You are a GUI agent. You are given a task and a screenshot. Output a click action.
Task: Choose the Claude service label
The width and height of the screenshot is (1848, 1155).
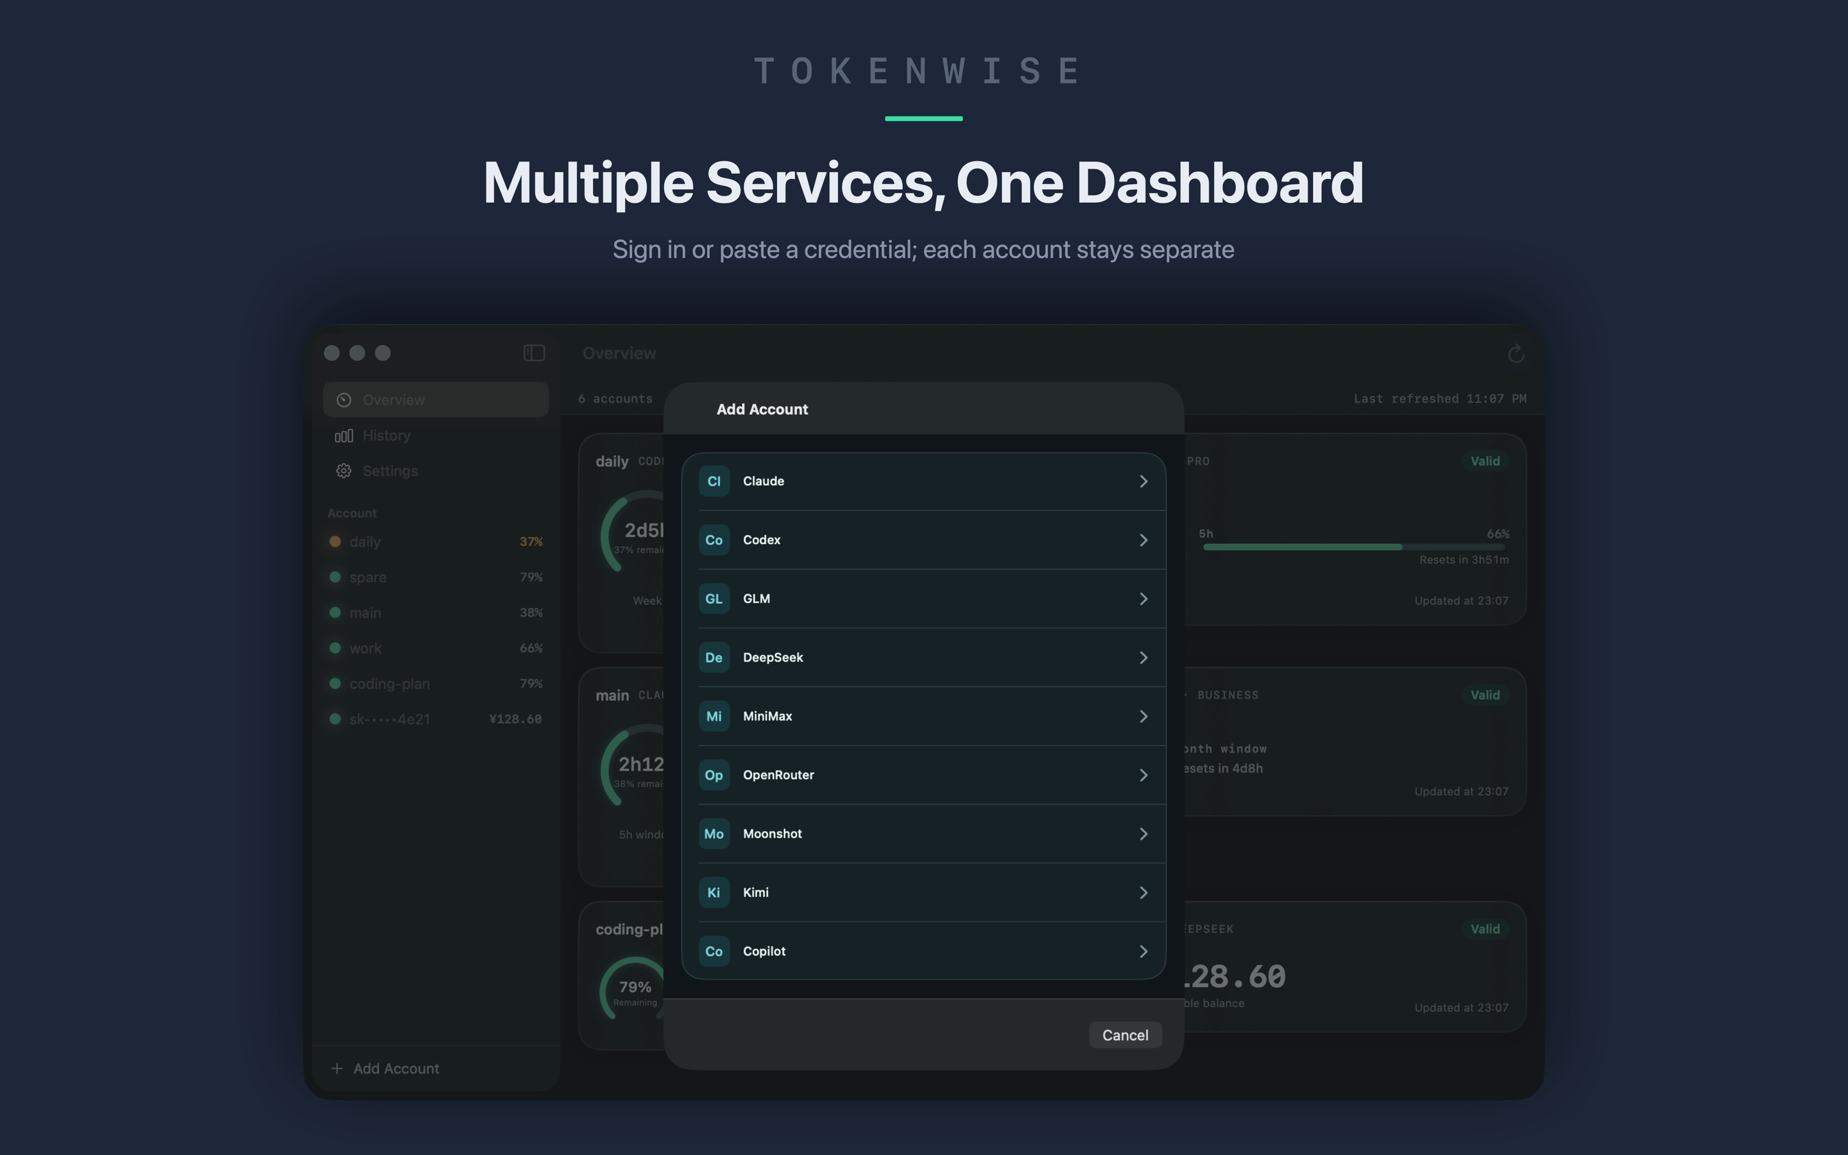[764, 481]
